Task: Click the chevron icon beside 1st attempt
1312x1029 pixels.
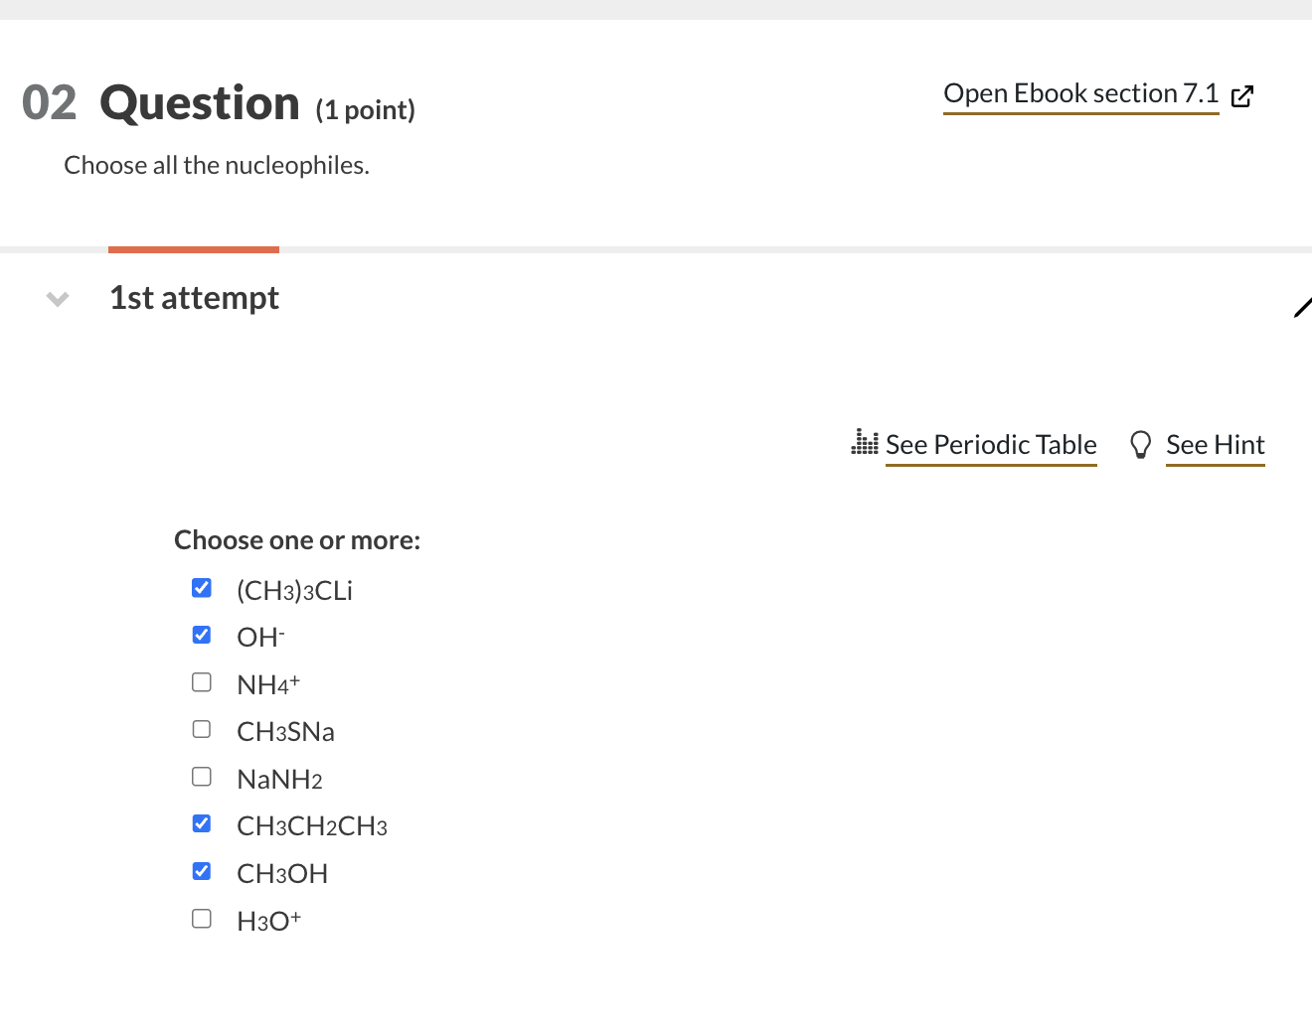Action: pos(57,299)
